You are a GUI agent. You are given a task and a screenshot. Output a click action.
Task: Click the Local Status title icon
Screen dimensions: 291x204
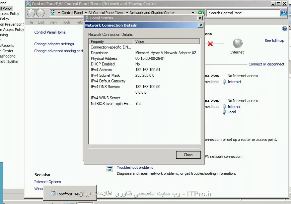87,18
